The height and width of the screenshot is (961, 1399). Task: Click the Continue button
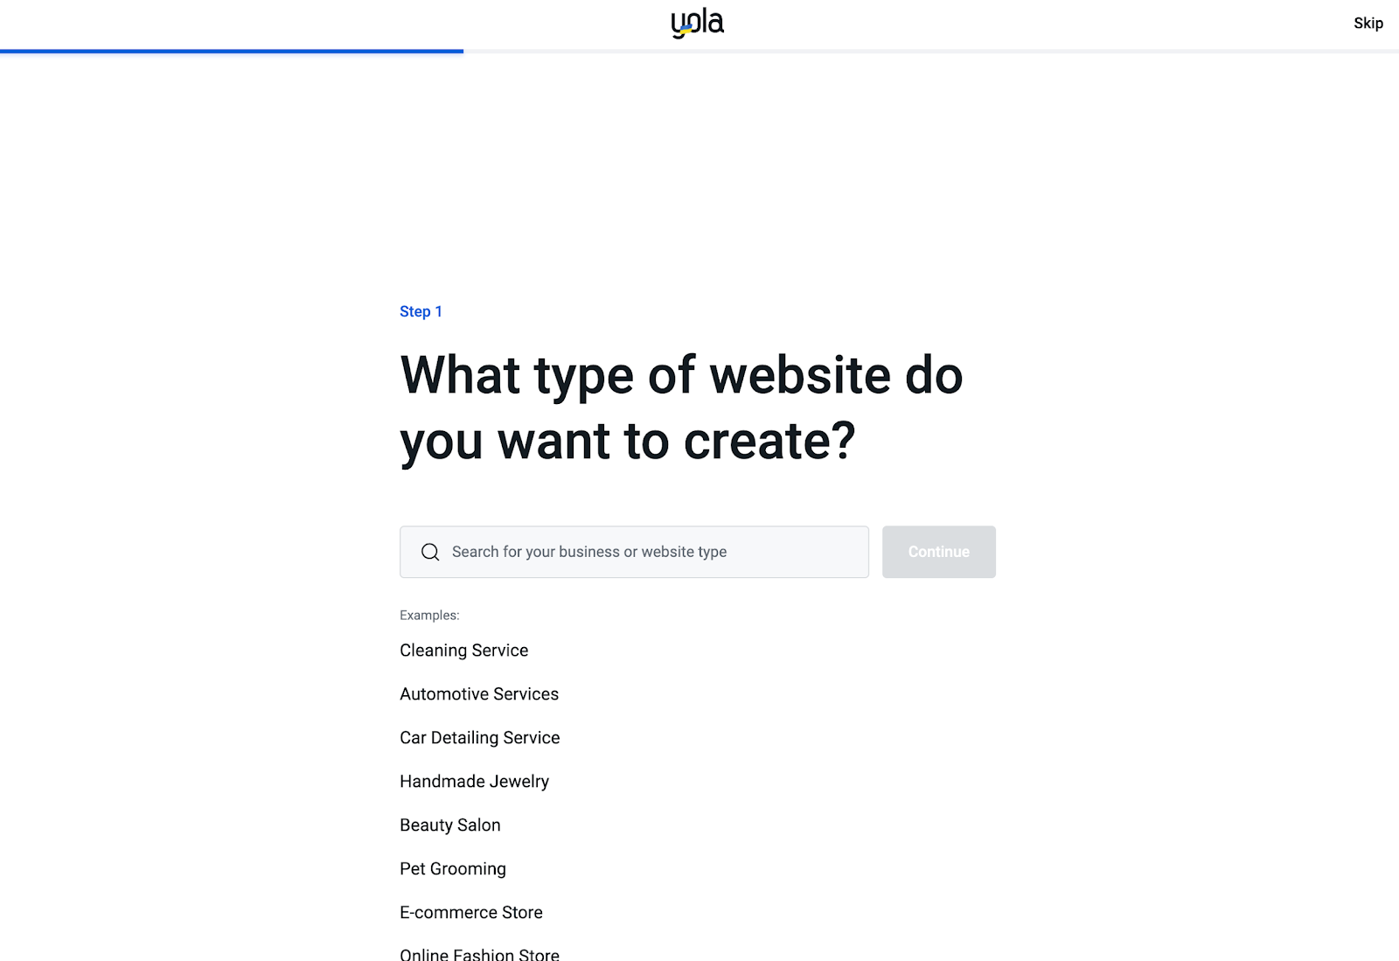click(938, 552)
